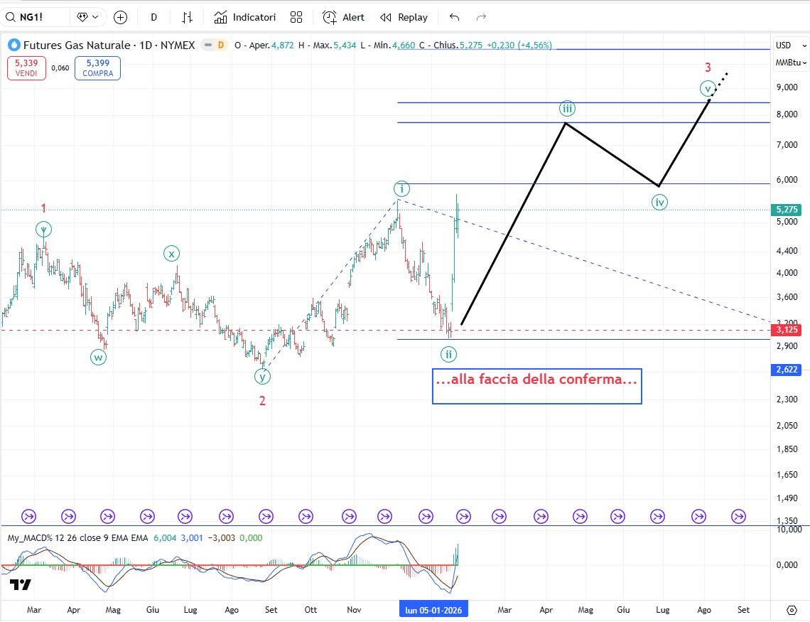Start bar Replay mode
This screenshot has height=622, width=810.
(404, 17)
